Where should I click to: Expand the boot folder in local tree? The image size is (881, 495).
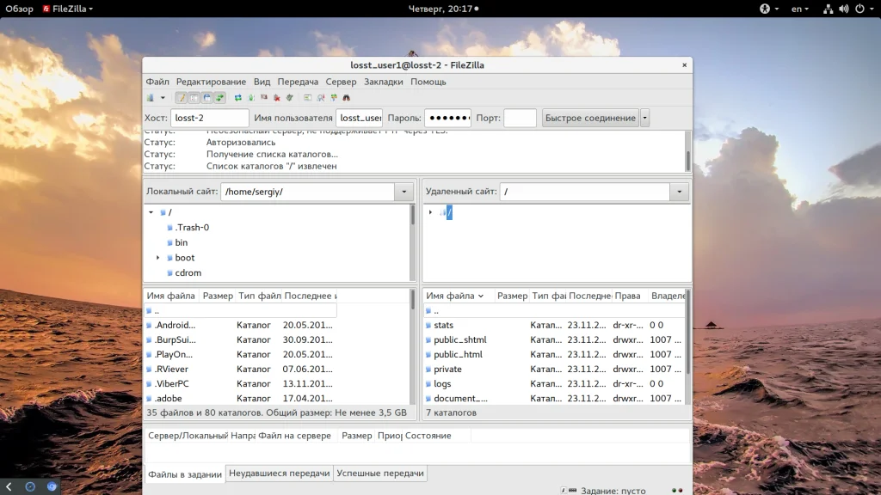click(158, 258)
